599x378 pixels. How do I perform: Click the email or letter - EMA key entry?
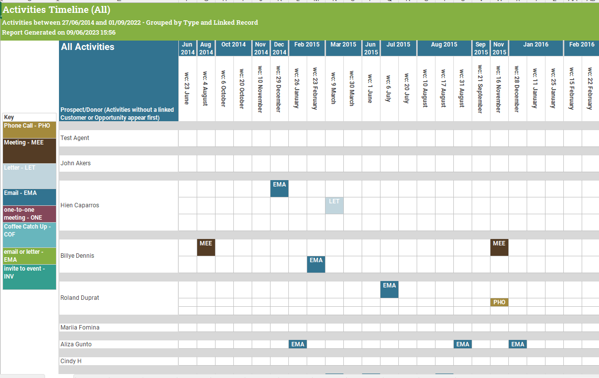tap(29, 256)
